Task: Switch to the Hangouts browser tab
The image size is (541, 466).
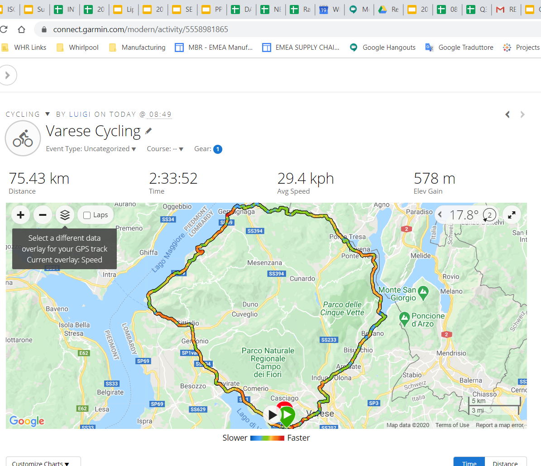Action: tap(359, 10)
